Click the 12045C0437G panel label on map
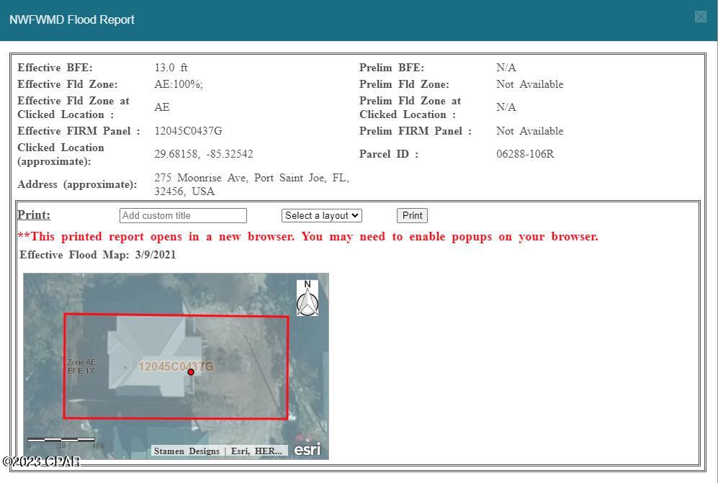 pyautogui.click(x=175, y=366)
